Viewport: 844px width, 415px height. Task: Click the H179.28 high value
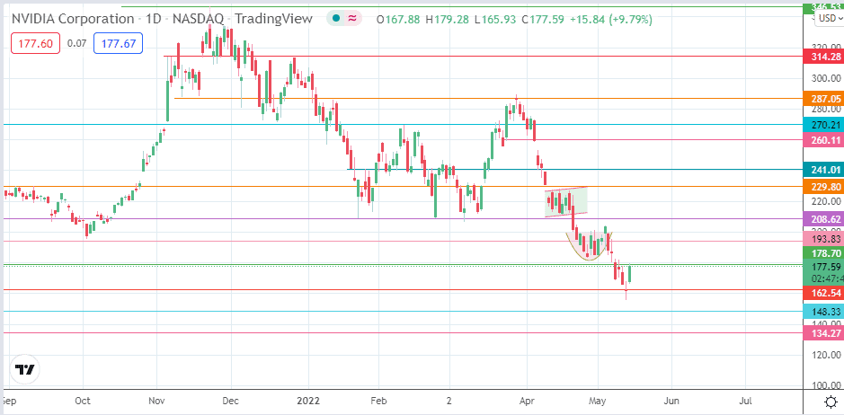click(449, 20)
